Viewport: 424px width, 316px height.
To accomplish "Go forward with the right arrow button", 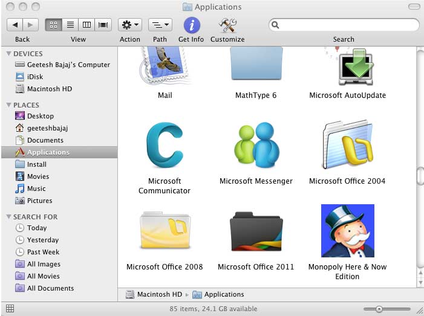I will coord(31,25).
